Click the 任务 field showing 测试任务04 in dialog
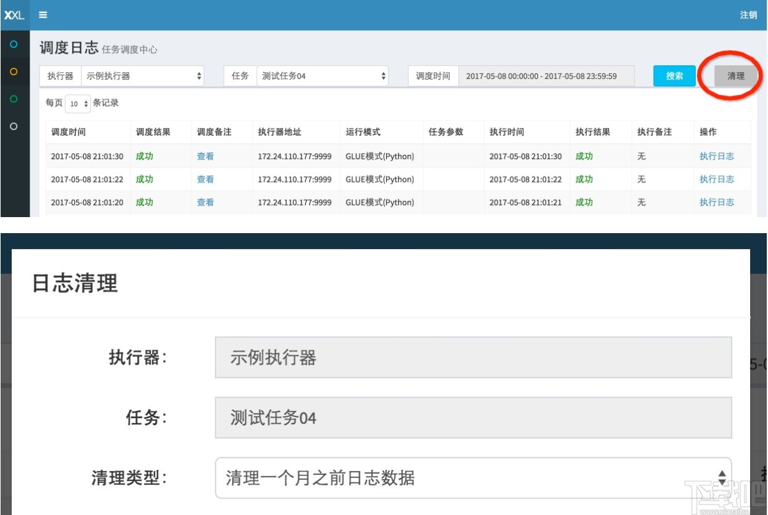The height and width of the screenshot is (515, 768). coord(473,418)
